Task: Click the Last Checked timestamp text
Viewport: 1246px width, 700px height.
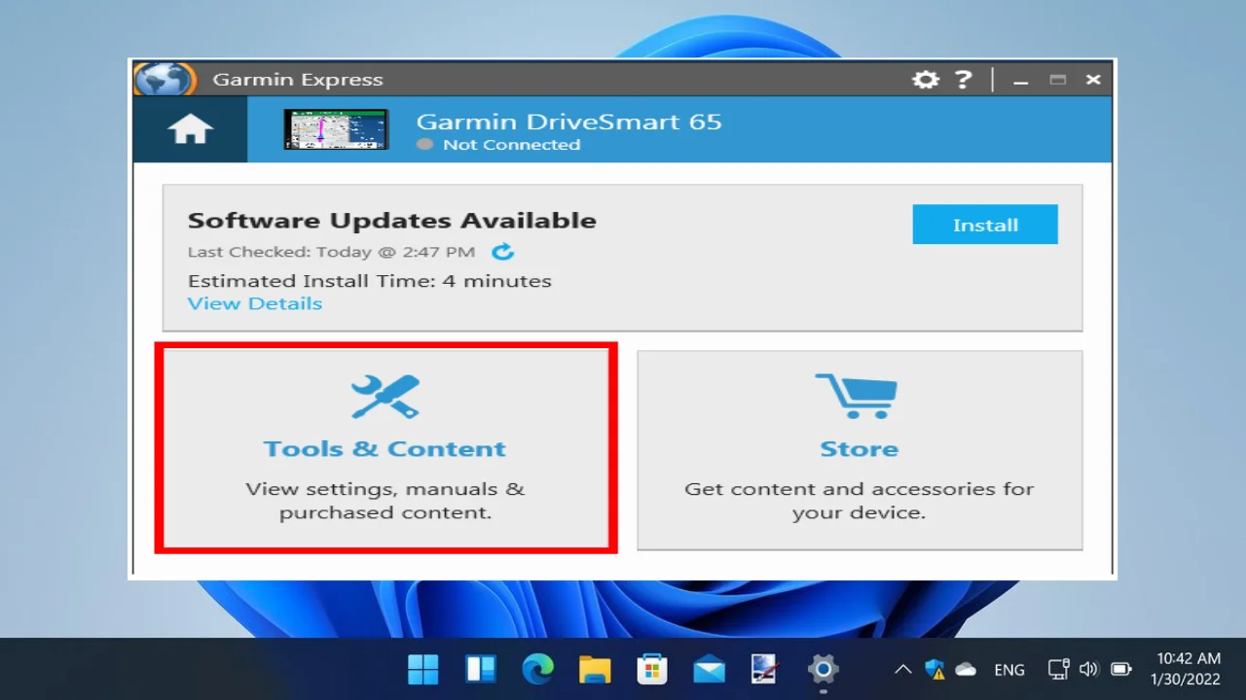Action: (x=332, y=252)
